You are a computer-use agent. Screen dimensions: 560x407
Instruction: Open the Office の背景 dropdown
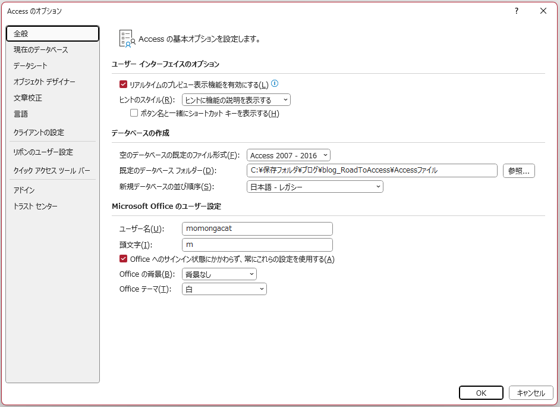(x=219, y=274)
